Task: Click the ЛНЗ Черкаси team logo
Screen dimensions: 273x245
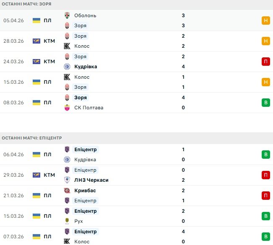Action: point(67,180)
